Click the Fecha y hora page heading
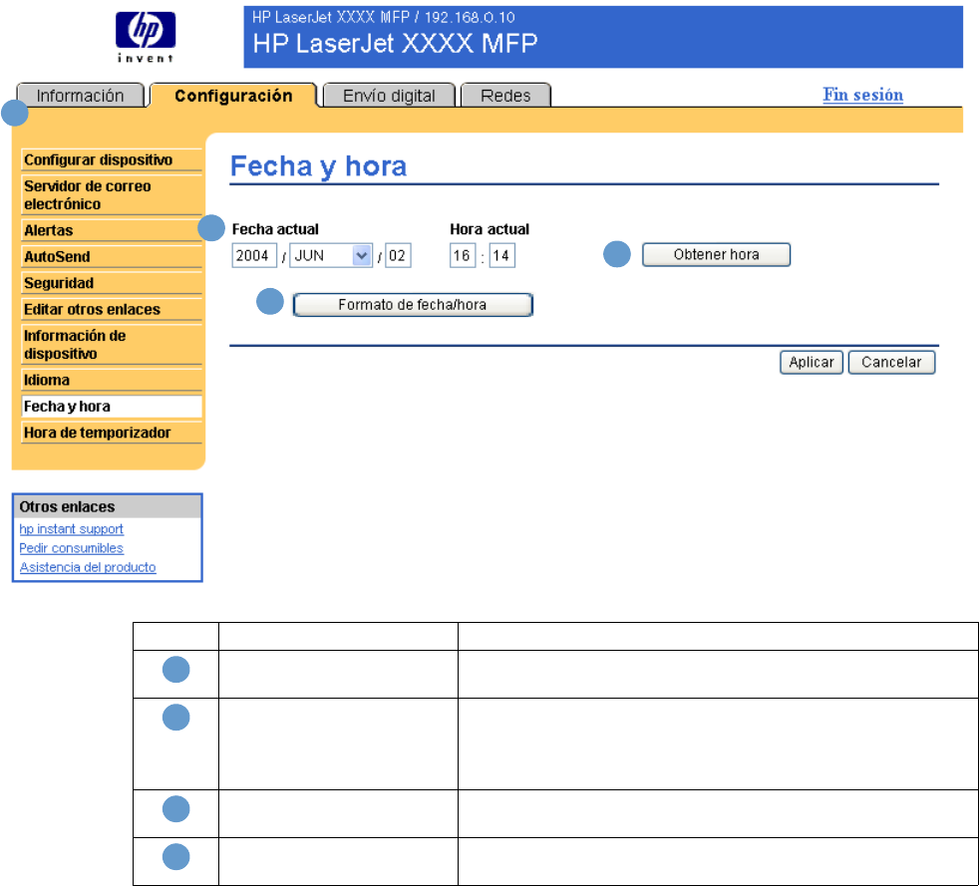Screen dimensions: 979x886 318,166
